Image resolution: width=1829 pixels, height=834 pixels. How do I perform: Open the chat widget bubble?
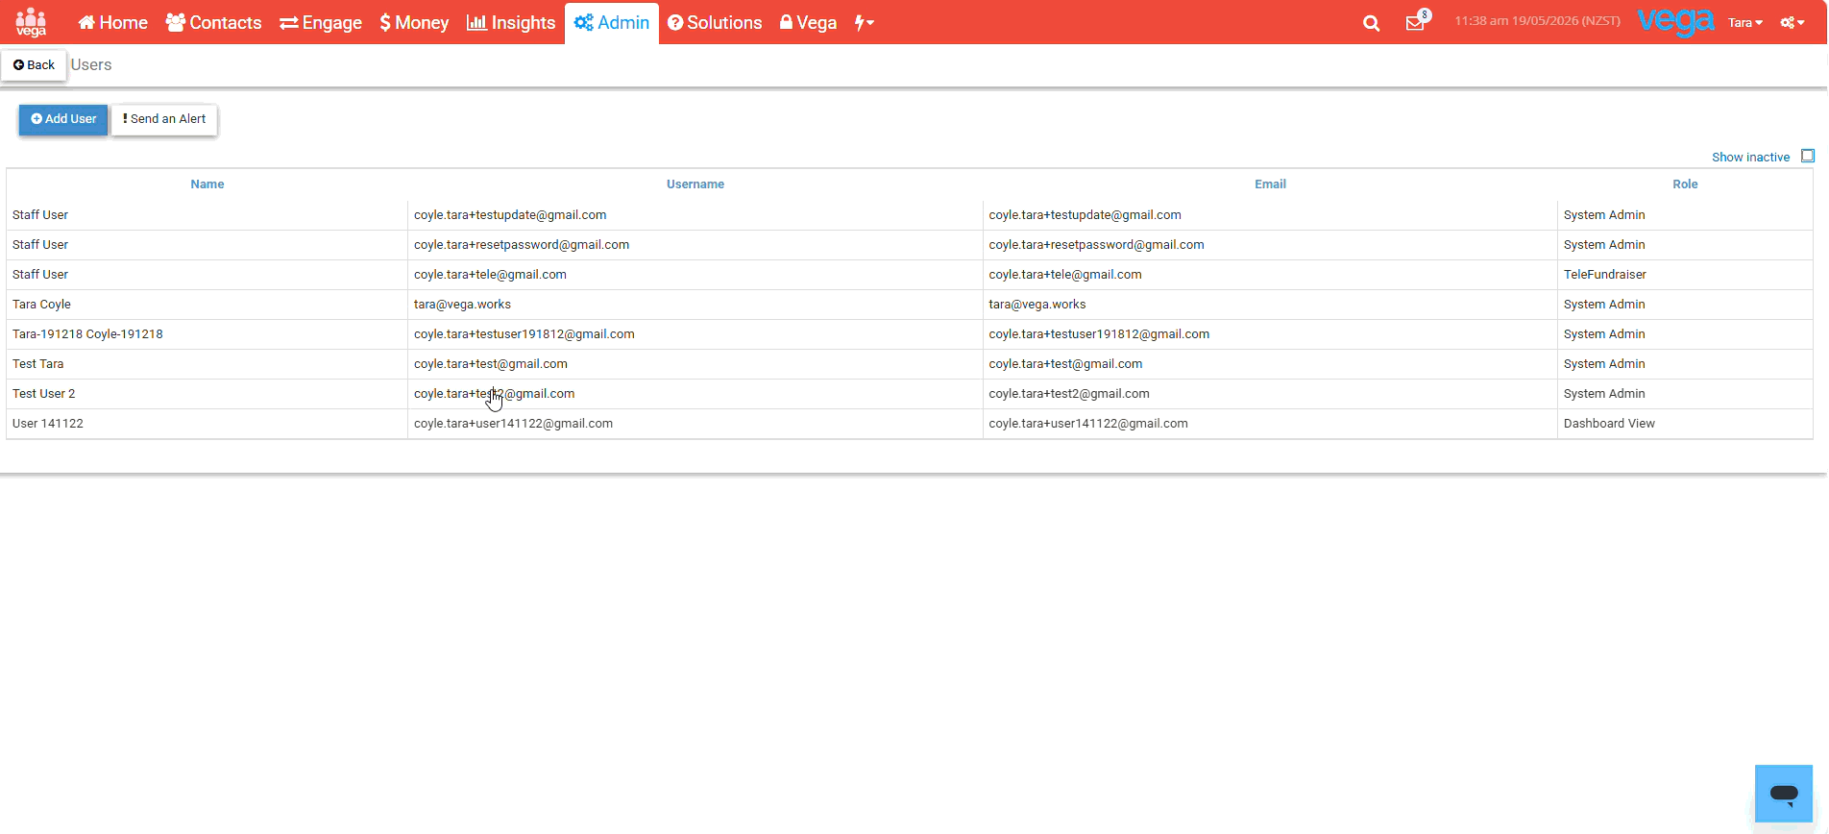point(1784,794)
